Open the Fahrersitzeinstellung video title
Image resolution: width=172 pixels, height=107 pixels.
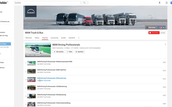coord(54,103)
